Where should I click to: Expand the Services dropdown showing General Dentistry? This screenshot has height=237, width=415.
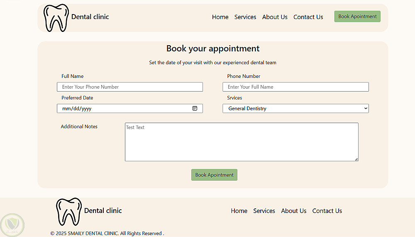point(295,108)
